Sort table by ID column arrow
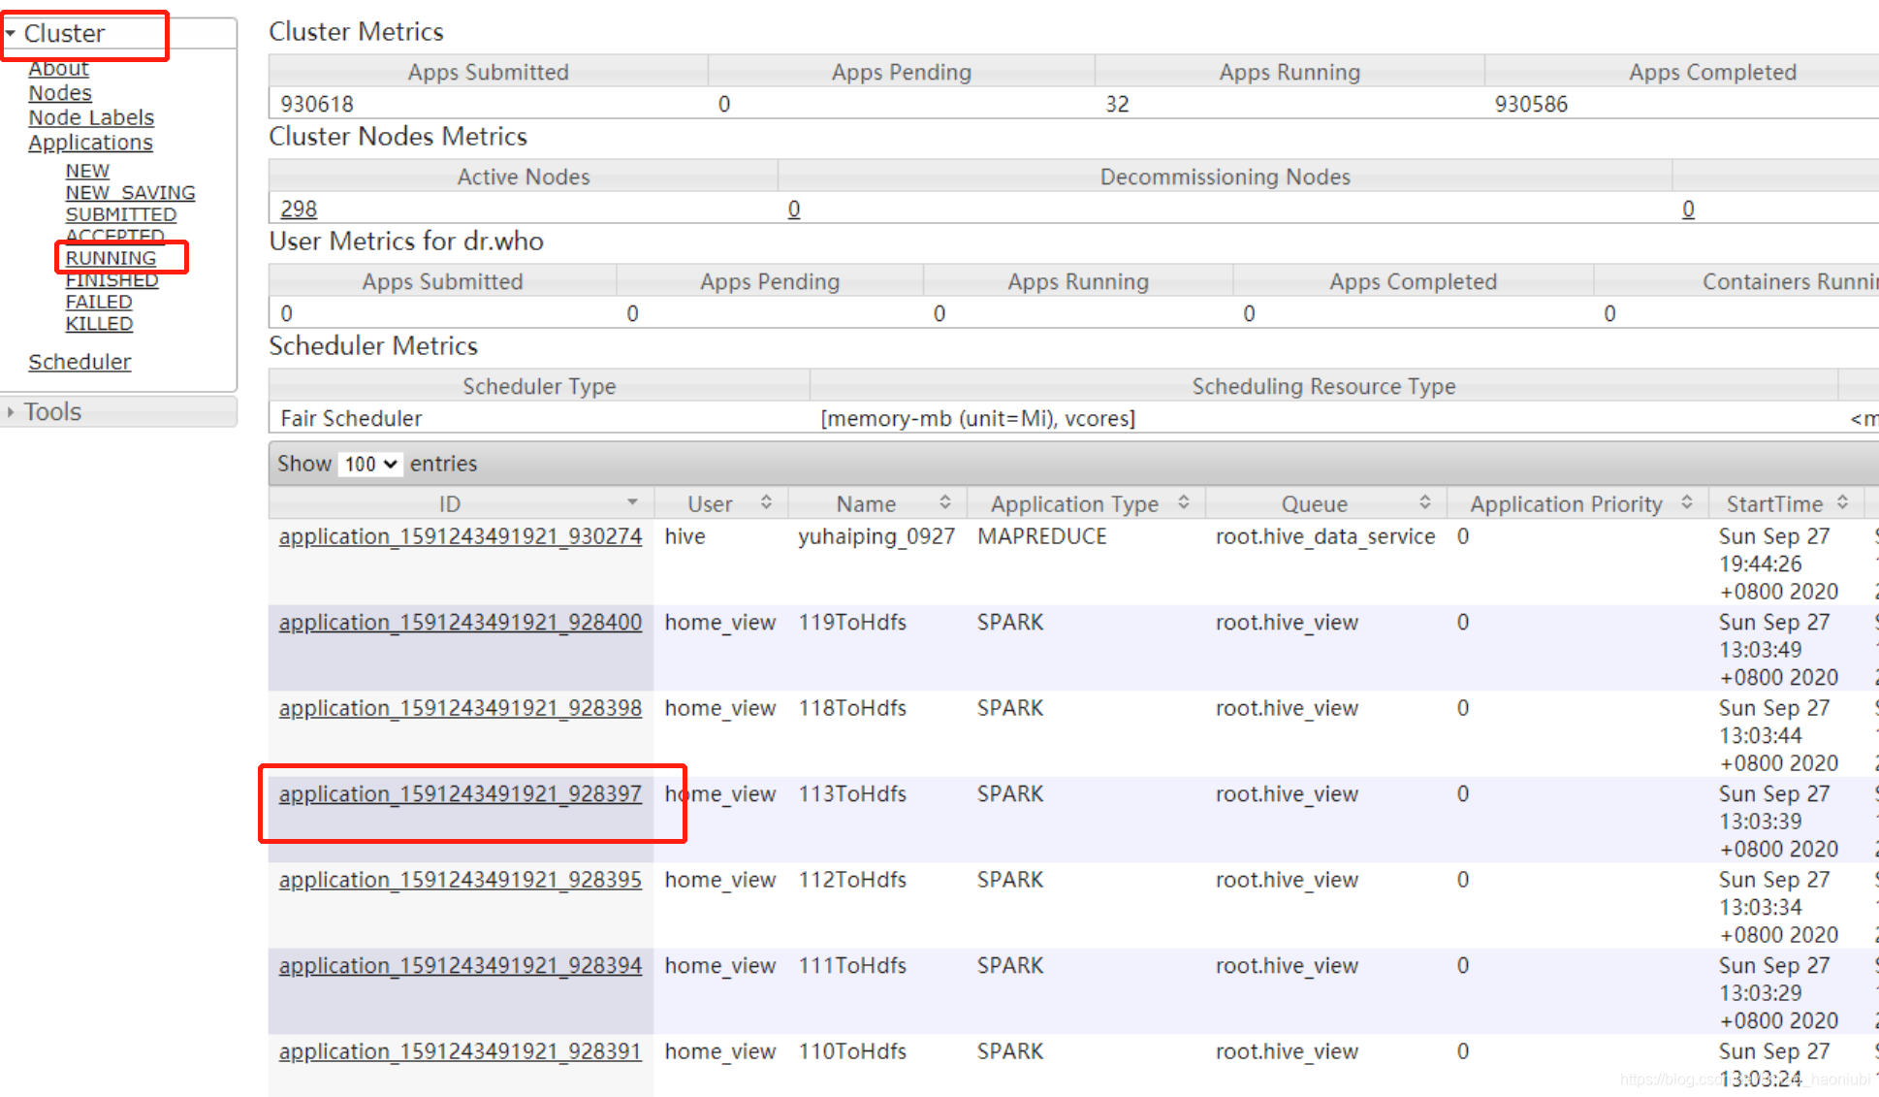The width and height of the screenshot is (1879, 1097). pyautogui.click(x=632, y=502)
